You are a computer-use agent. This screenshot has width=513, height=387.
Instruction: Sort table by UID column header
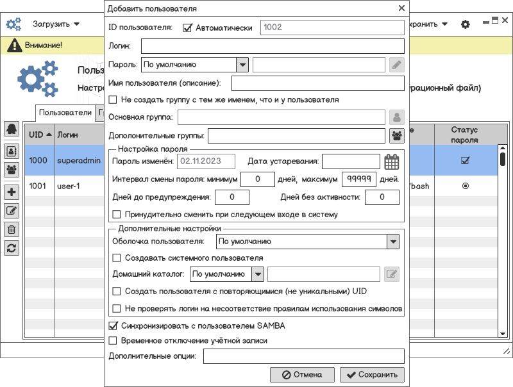tap(40, 135)
